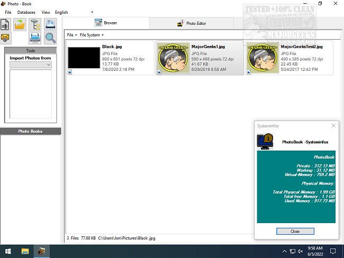Open the Windows Start menu
Viewport: 344px width, 258px height.
coord(8,251)
